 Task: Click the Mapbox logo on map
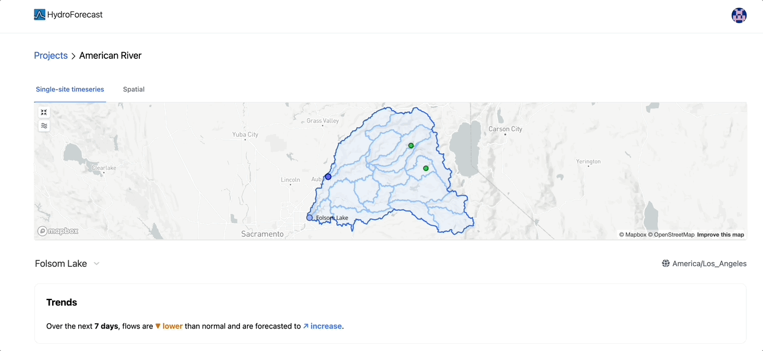(x=58, y=231)
